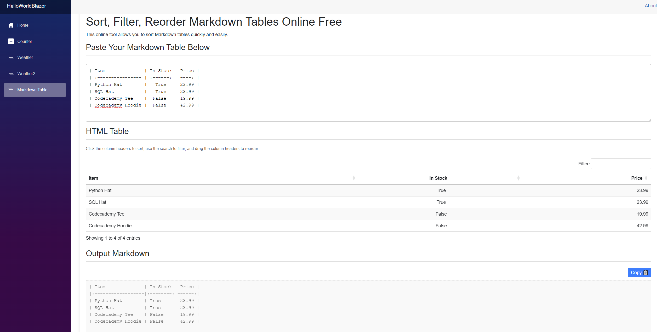Click the Weather list icon
This screenshot has width=657, height=332.
pyautogui.click(x=11, y=57)
